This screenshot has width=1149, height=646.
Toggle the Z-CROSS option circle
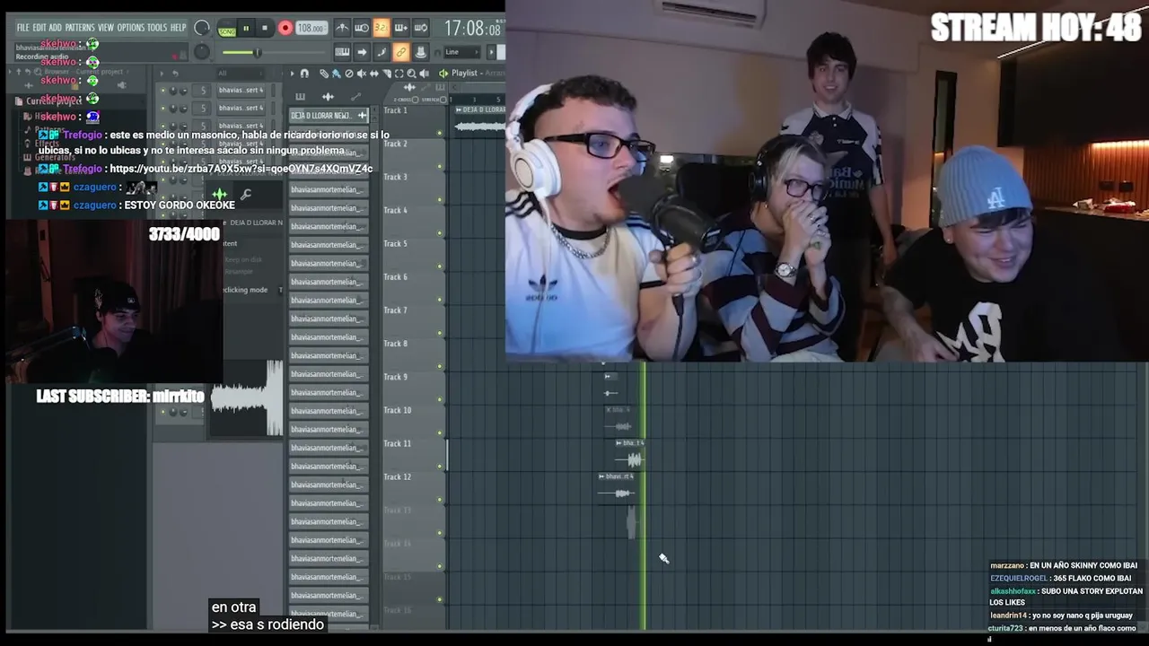[415, 100]
